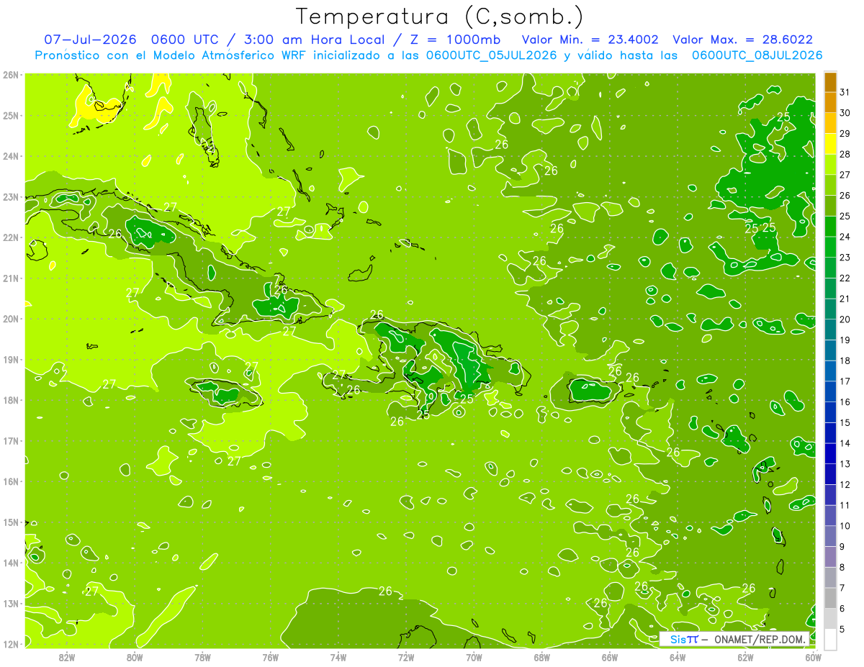Click legend color between 30 and 31
The image size is (864, 667).
coord(830,103)
